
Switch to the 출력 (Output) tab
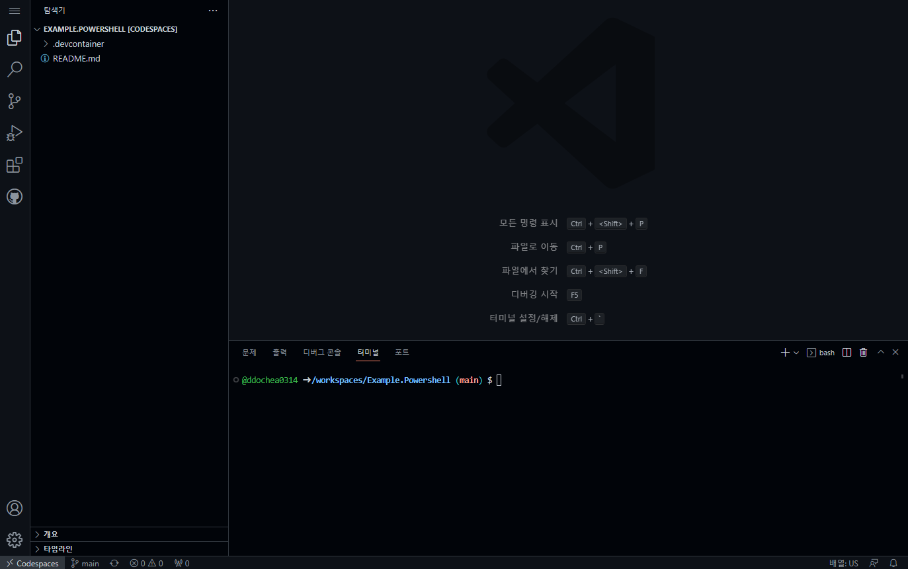click(280, 353)
